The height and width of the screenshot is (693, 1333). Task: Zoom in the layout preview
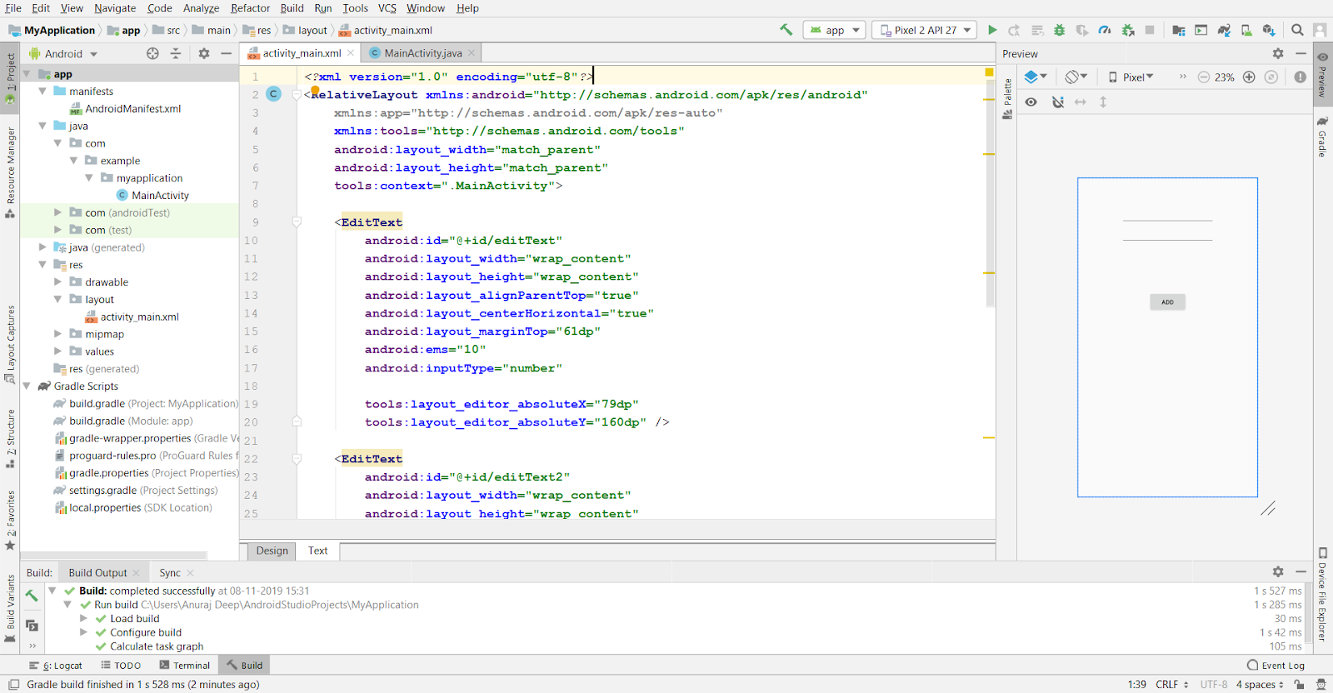(1249, 77)
